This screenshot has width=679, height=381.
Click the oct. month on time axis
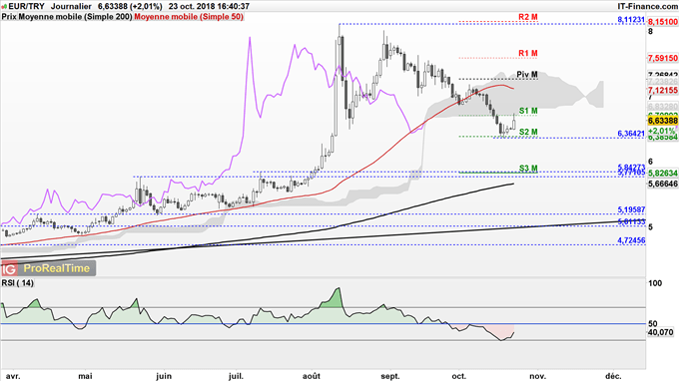click(x=459, y=376)
